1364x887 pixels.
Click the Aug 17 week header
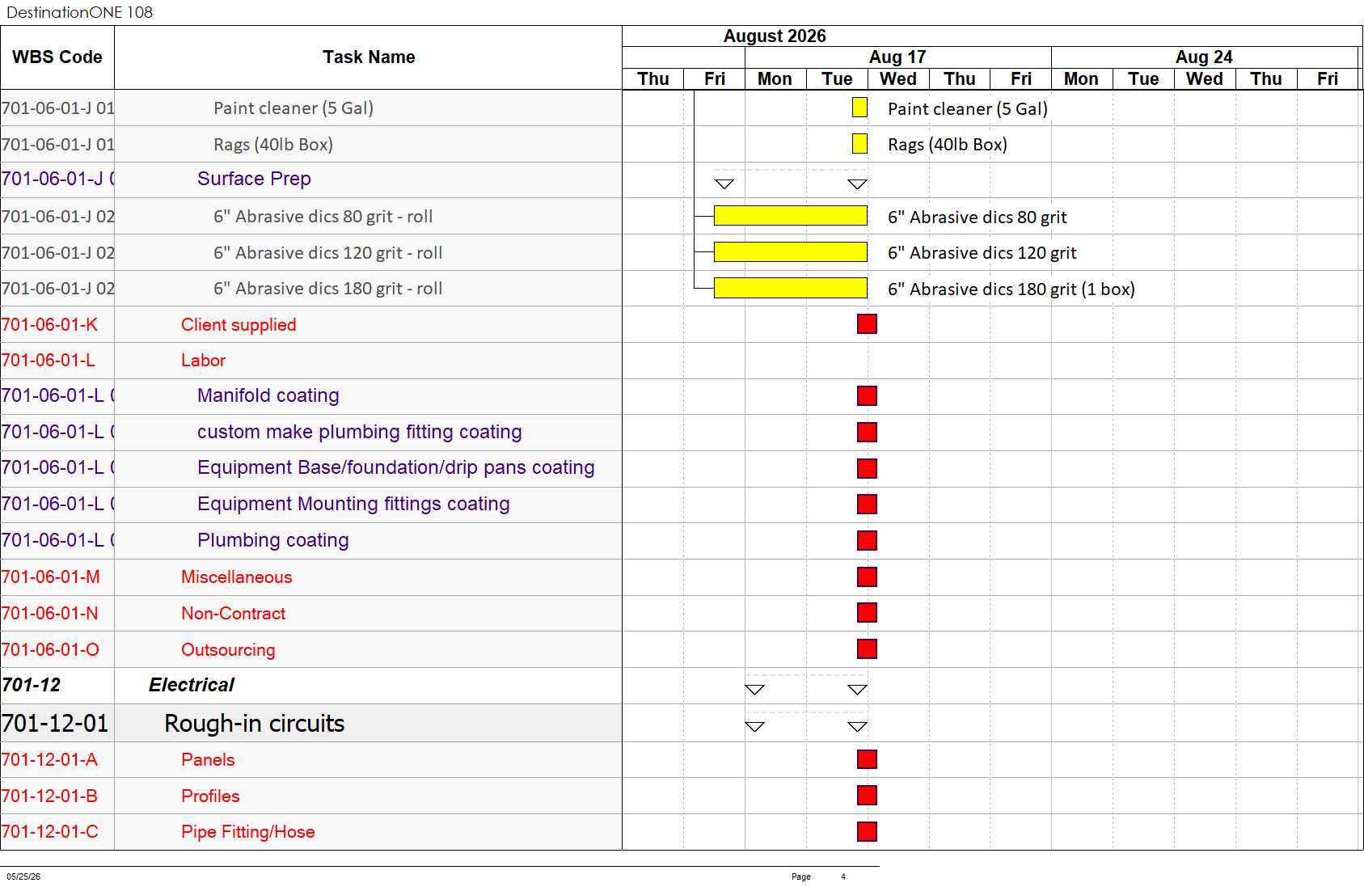897,57
